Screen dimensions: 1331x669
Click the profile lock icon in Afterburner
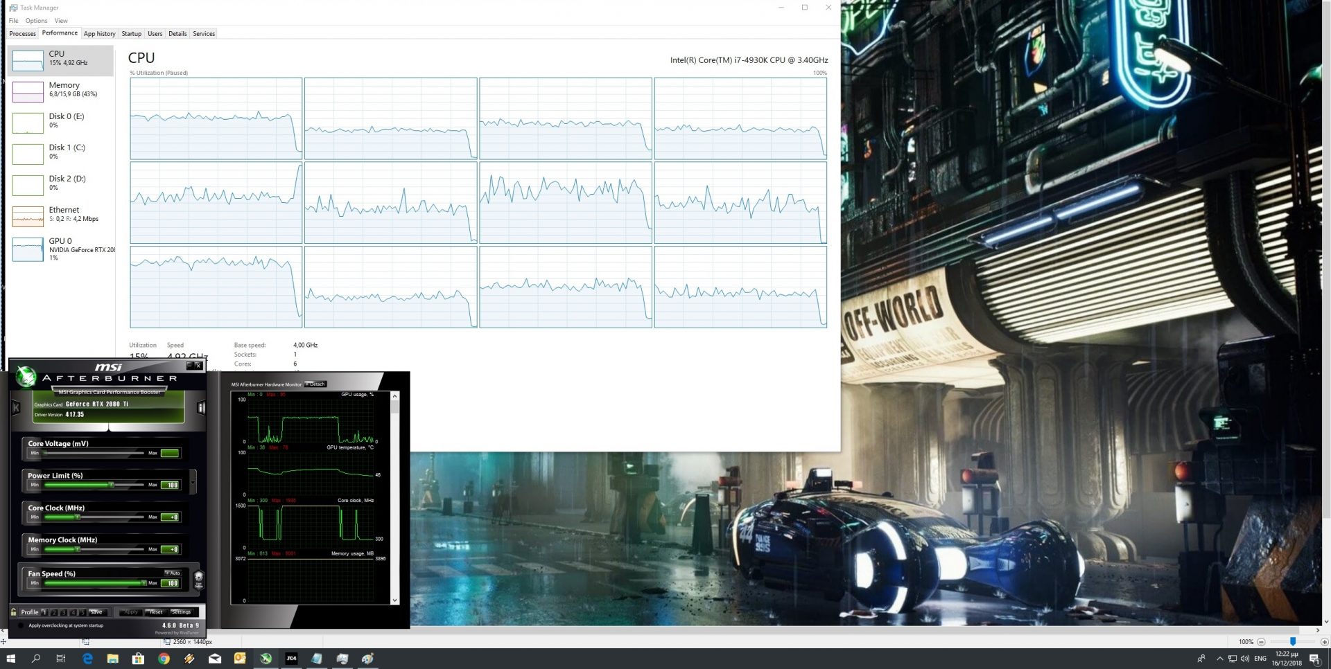[x=14, y=612]
